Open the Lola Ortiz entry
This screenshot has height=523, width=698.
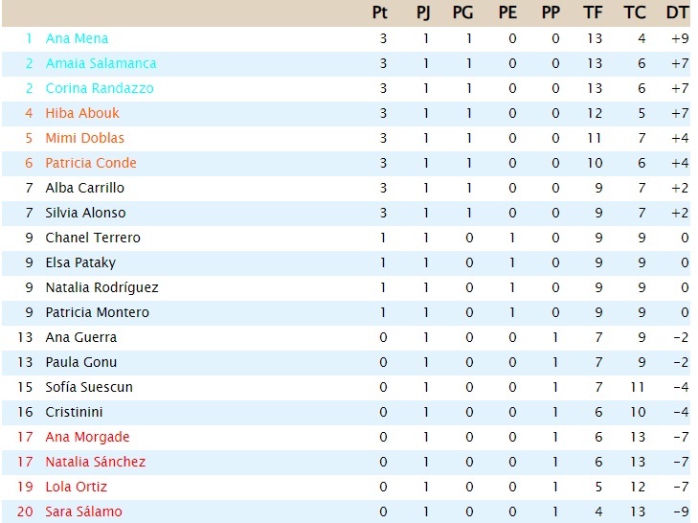point(77,488)
